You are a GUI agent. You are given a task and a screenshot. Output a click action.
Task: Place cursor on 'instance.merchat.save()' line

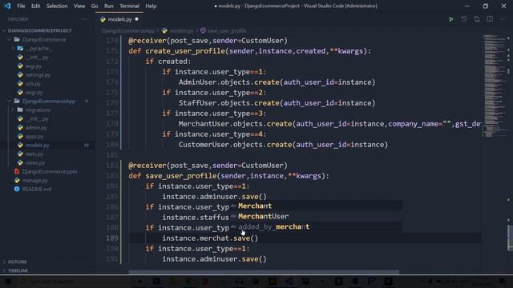[210, 238]
